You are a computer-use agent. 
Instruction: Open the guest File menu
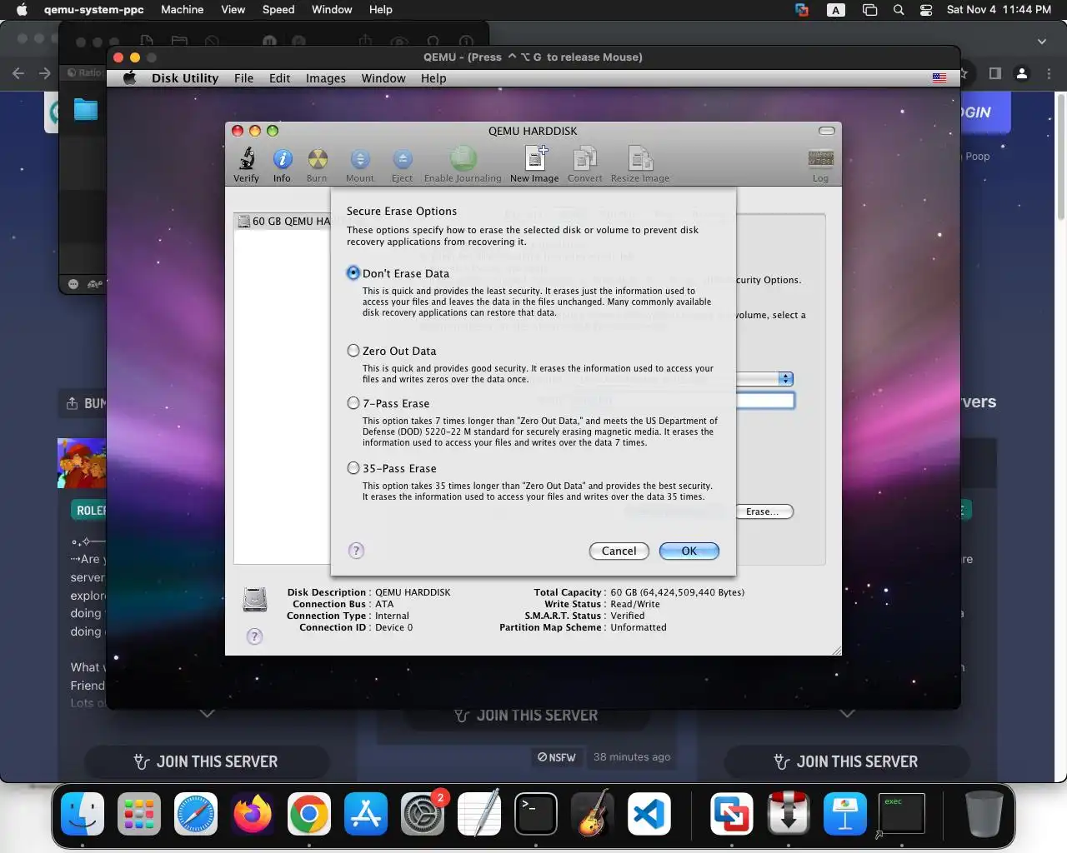pos(244,78)
